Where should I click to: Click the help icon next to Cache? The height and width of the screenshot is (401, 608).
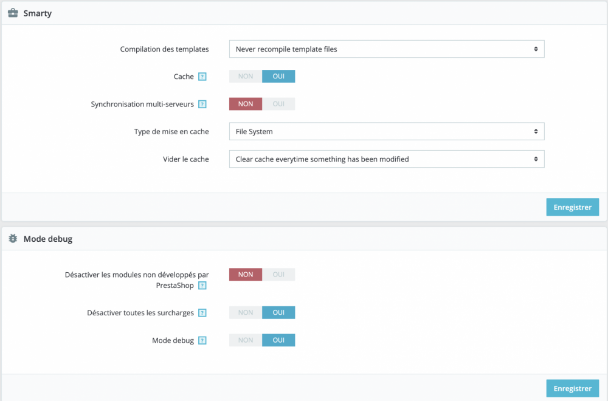(202, 77)
